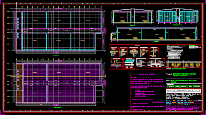Tick the Construction release checkbox
This screenshot has width=206, height=115.
click(x=194, y=87)
